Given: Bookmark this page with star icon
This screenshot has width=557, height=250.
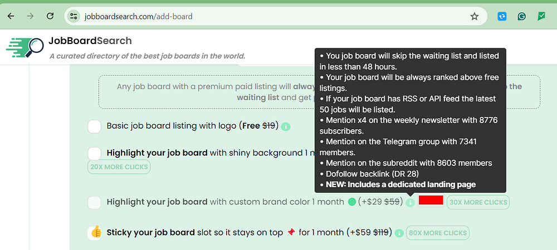Looking at the screenshot, I should click(475, 16).
